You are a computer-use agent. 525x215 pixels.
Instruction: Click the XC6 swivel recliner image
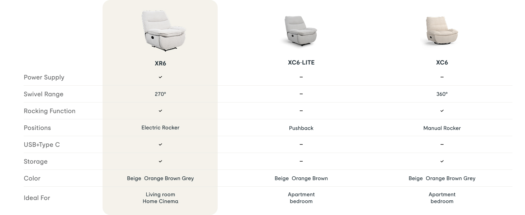(x=442, y=31)
